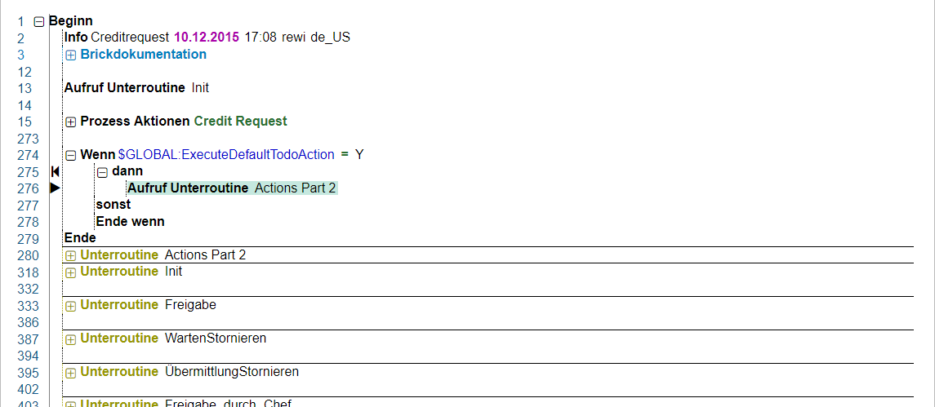
Task: Expand the Unterroutine Freigabe block
Action: pos(70,306)
